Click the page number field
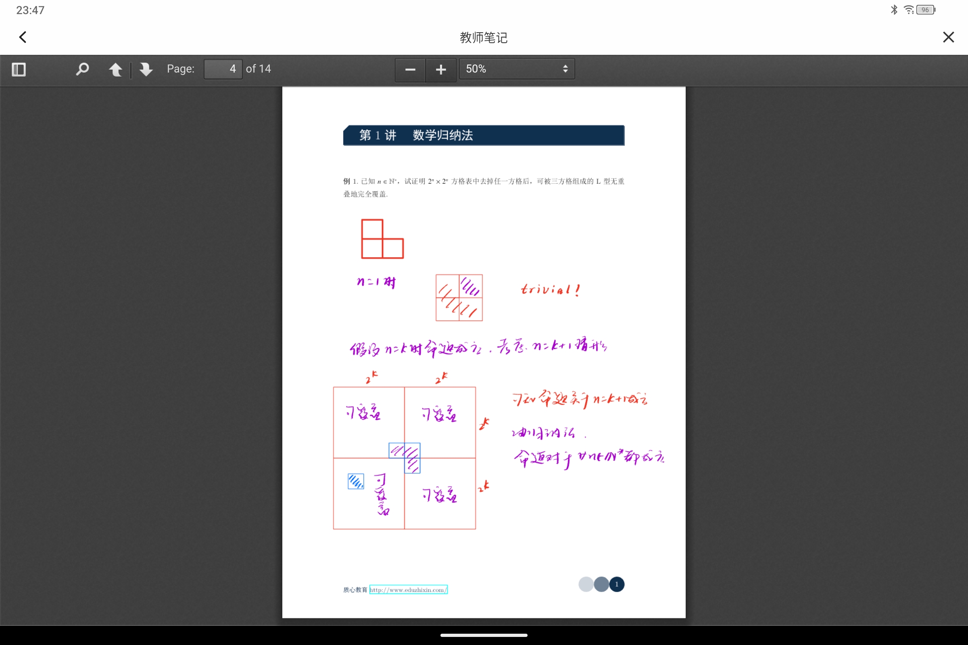Image resolution: width=968 pixels, height=645 pixels. pos(223,69)
